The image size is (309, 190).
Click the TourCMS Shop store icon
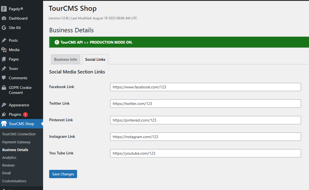pyautogui.click(x=4, y=124)
